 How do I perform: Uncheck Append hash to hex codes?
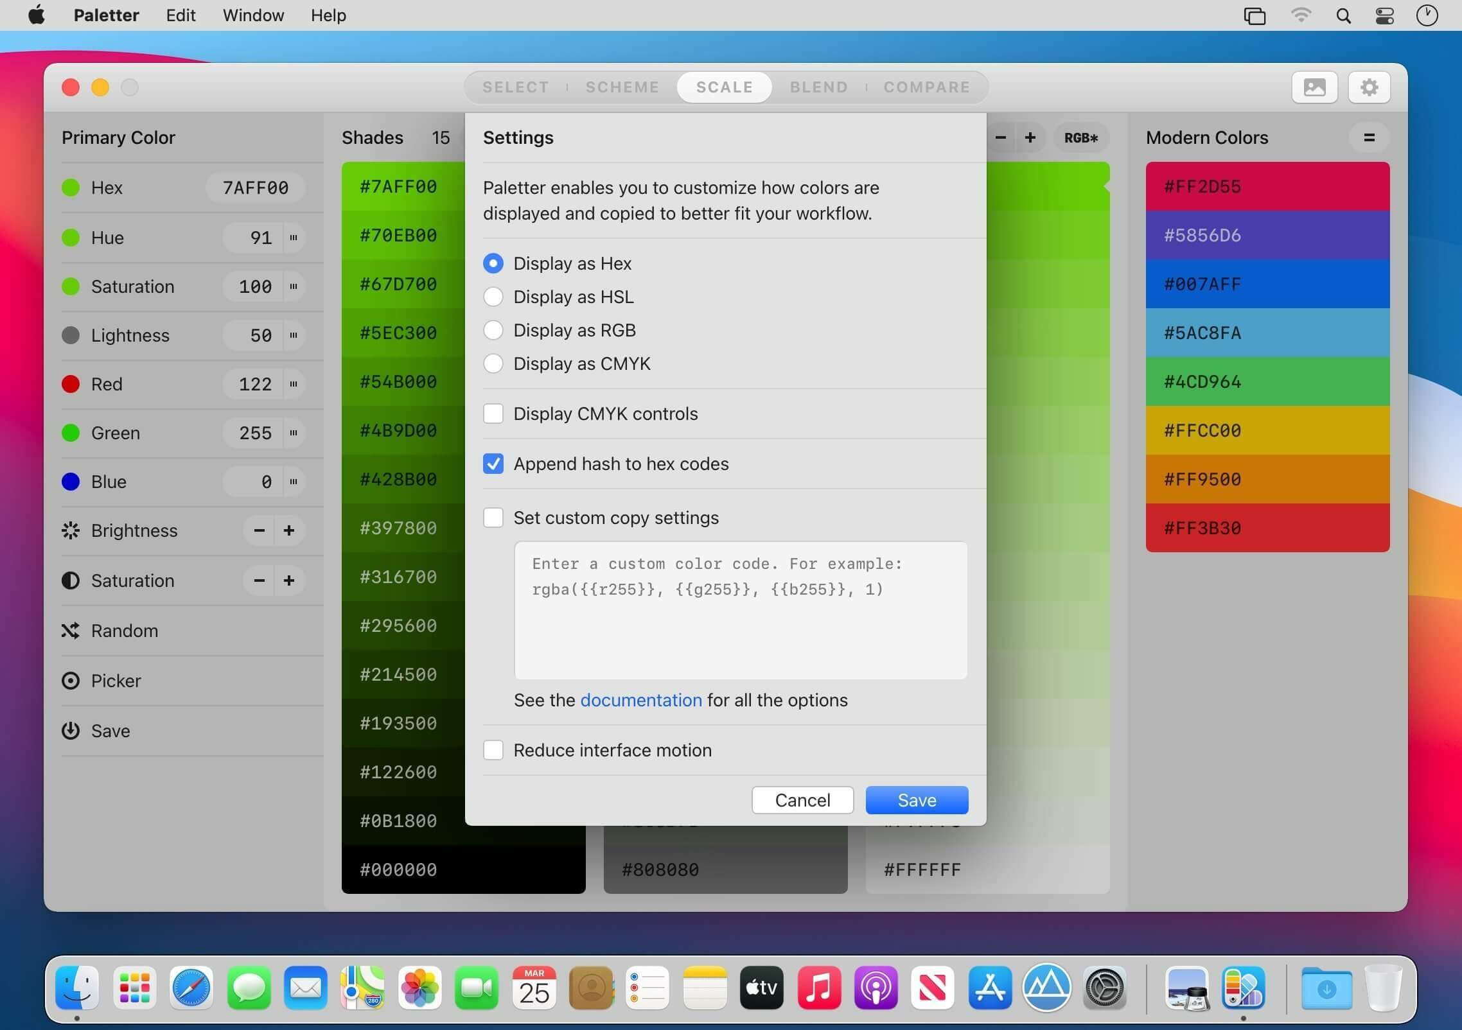point(493,464)
